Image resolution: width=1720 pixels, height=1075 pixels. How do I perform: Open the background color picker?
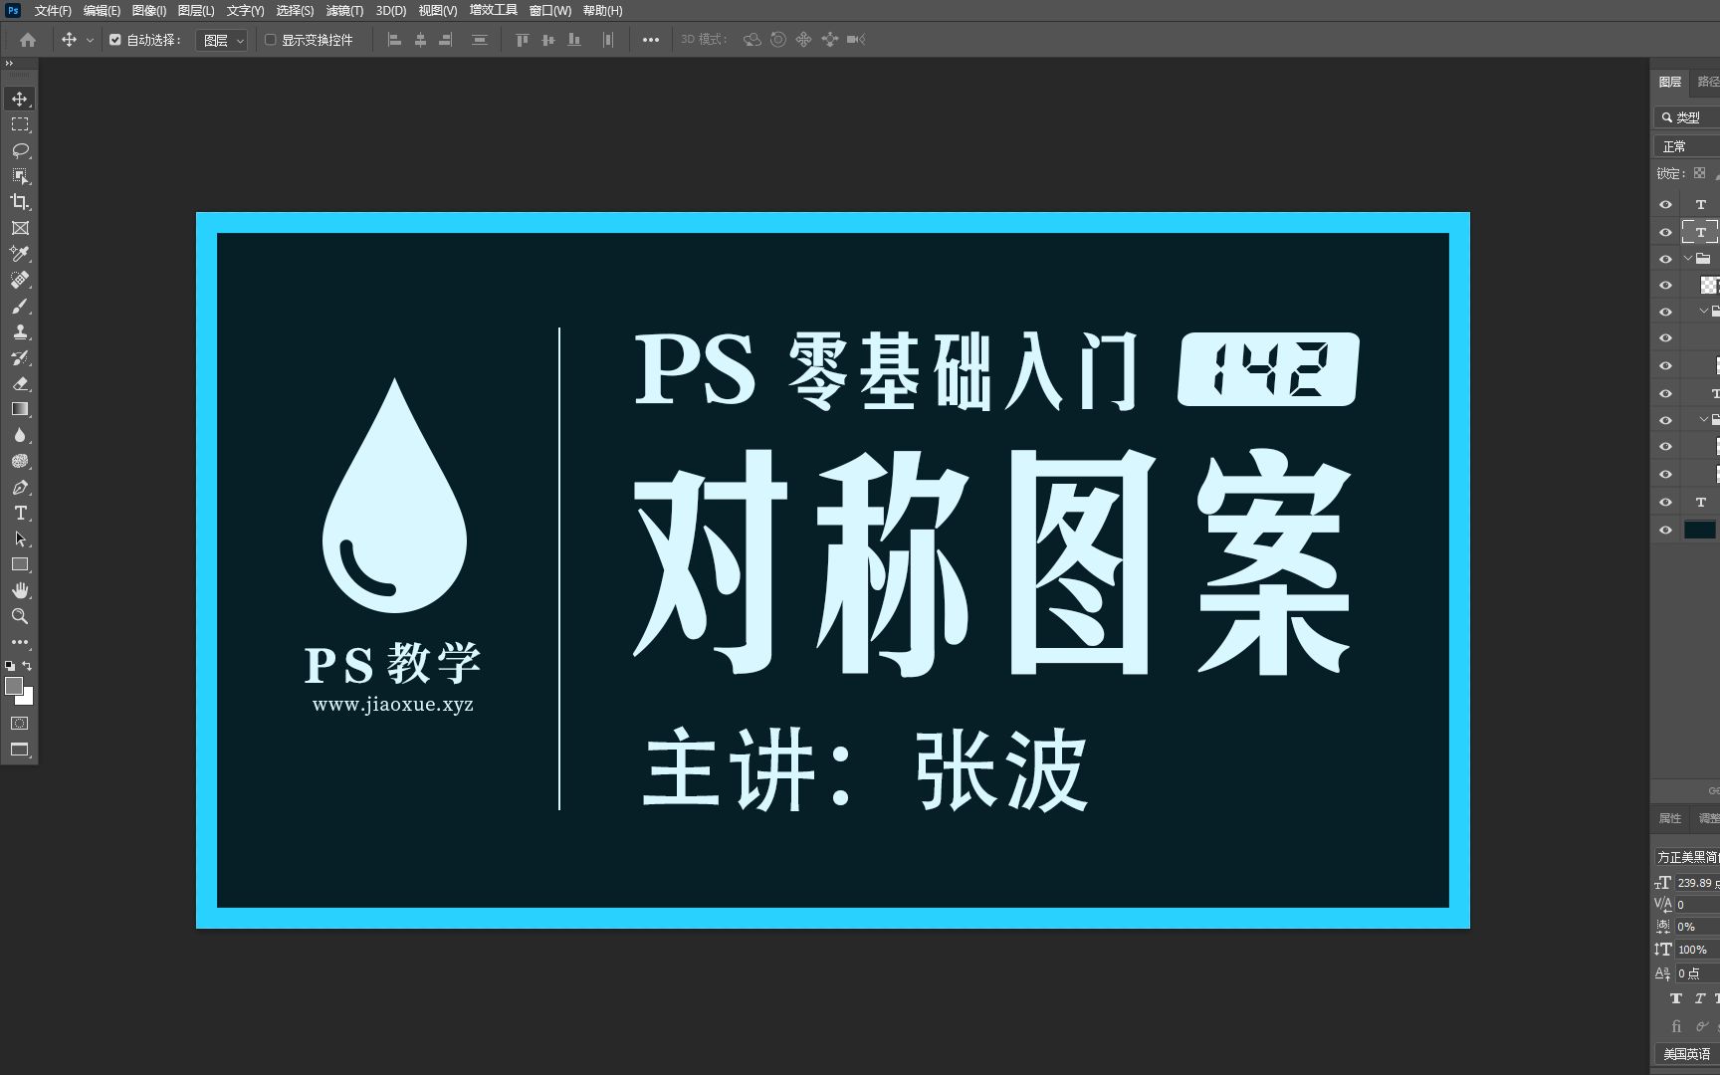28,699
